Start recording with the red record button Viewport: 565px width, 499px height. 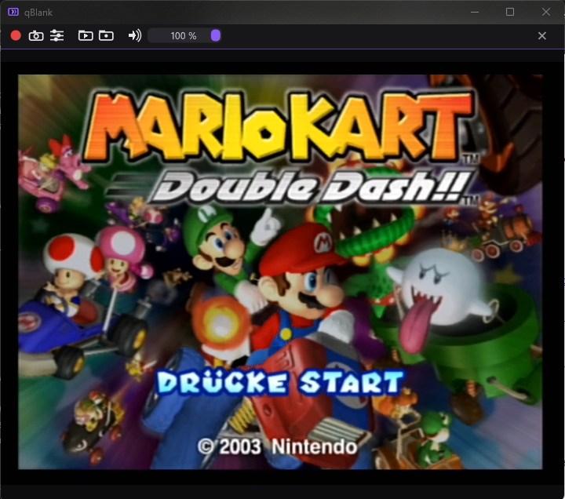16,35
